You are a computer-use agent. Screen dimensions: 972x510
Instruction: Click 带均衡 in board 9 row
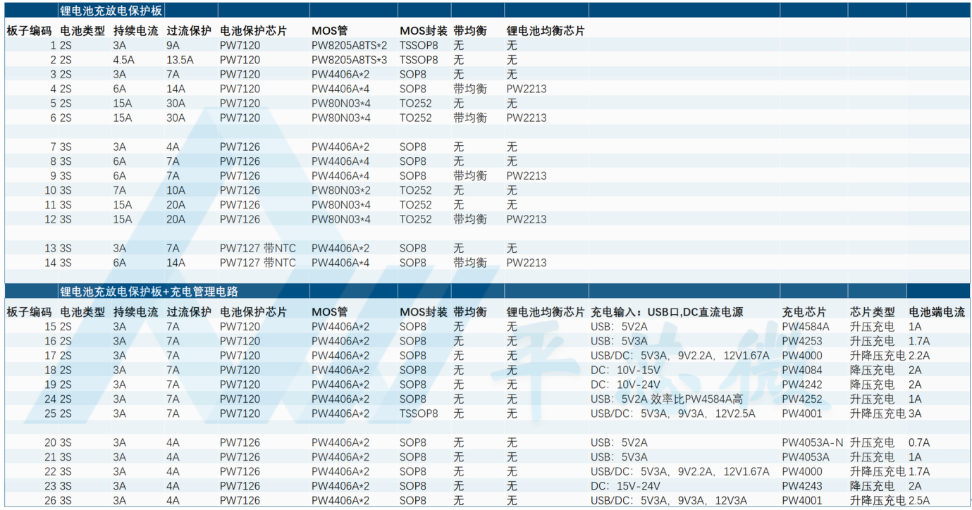coord(470,175)
